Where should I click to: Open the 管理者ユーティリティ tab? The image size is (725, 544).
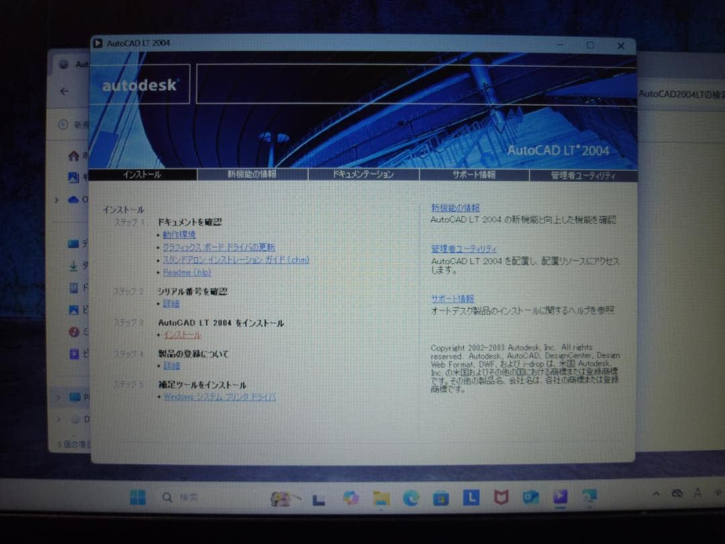pos(583,175)
